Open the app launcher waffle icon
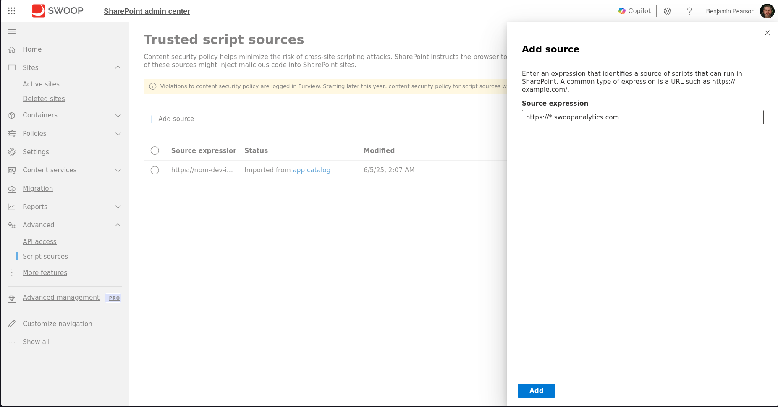The height and width of the screenshot is (407, 778). point(12,11)
